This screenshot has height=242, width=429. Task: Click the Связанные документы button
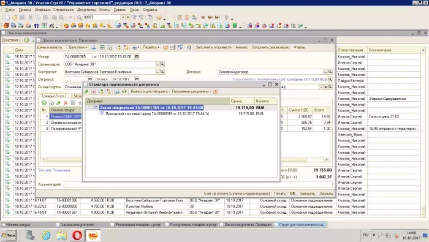[190, 91]
